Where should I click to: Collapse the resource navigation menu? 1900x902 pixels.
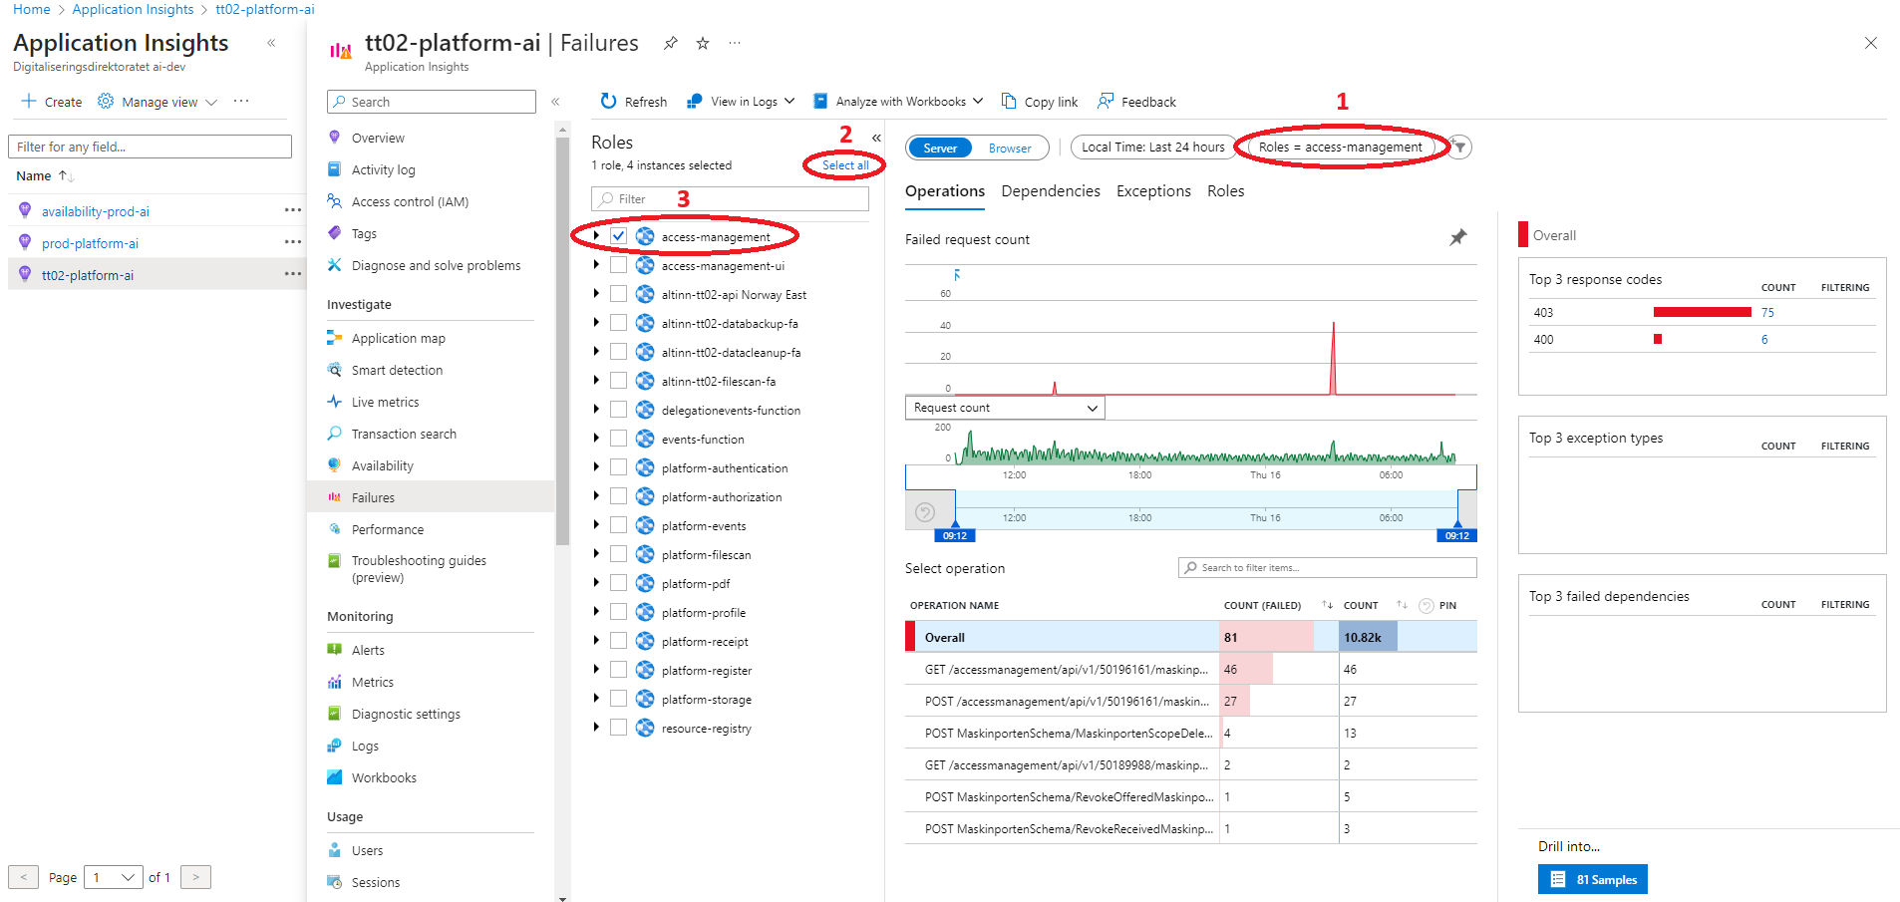click(x=555, y=102)
